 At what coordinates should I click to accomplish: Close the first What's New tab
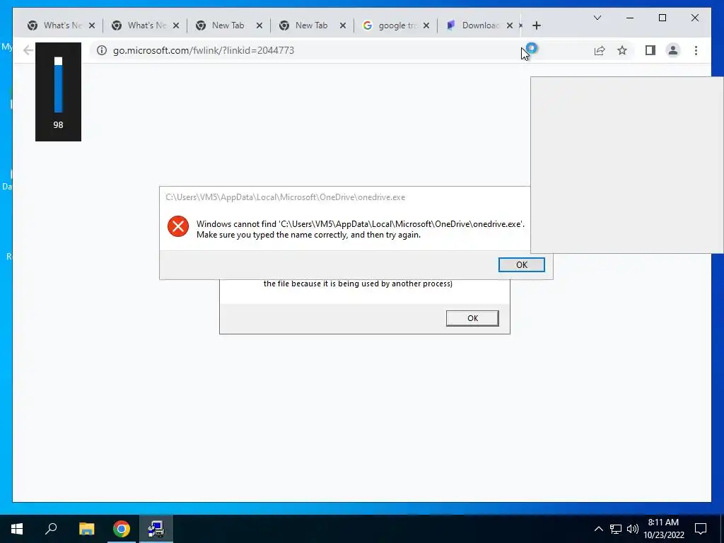[x=92, y=26]
